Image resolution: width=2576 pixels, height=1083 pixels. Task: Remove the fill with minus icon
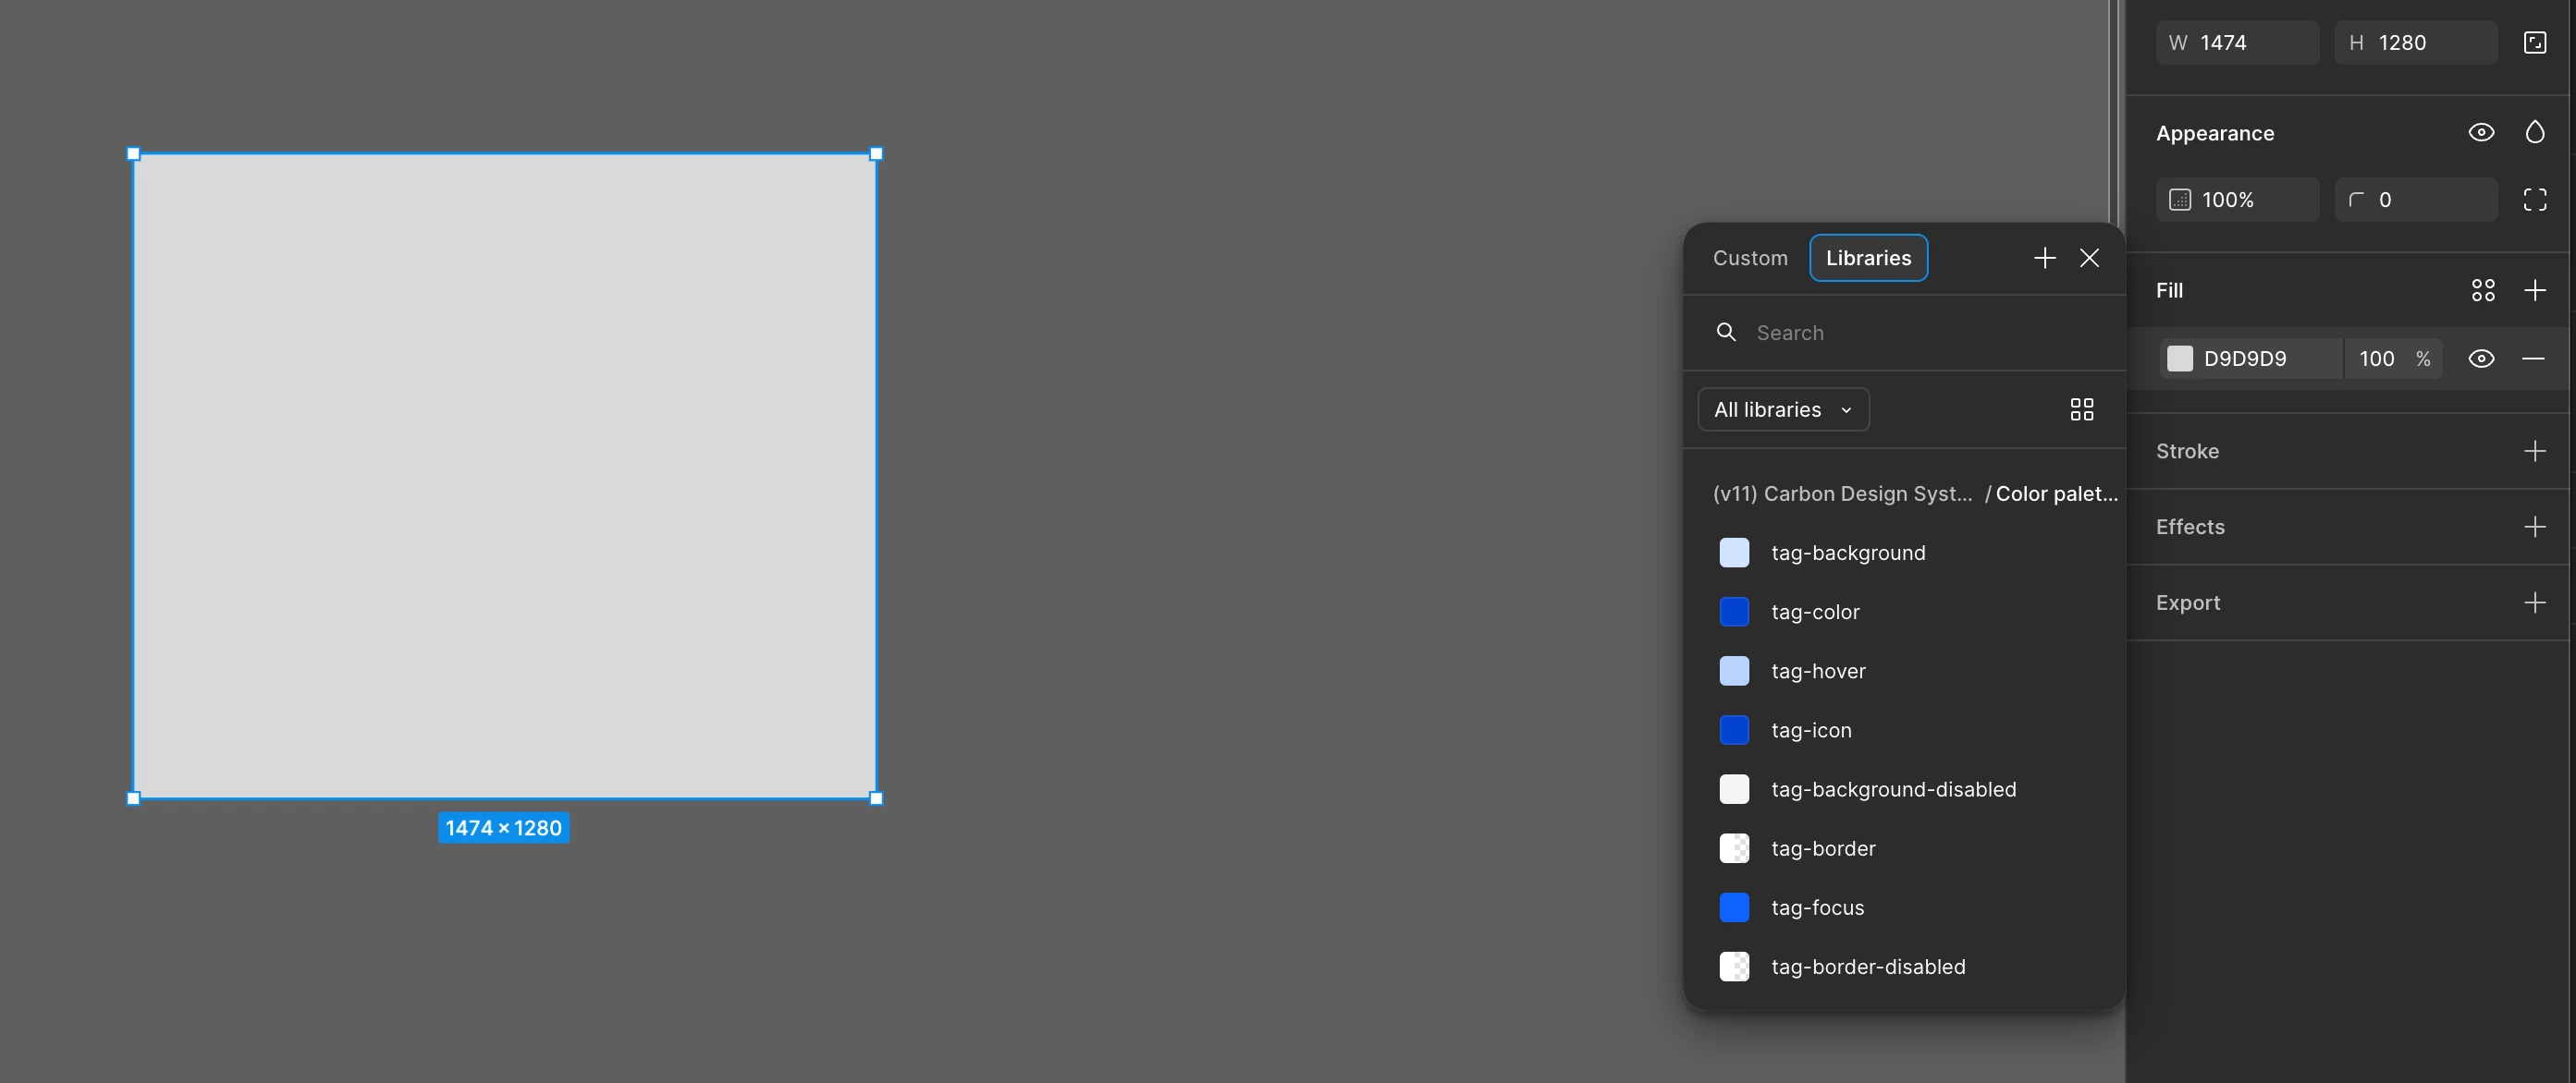(2533, 359)
